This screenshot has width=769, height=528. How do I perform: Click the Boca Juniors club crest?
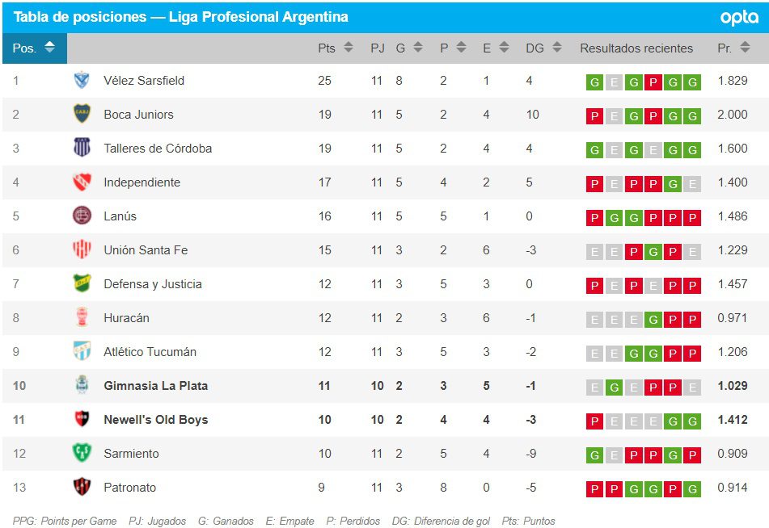point(82,114)
